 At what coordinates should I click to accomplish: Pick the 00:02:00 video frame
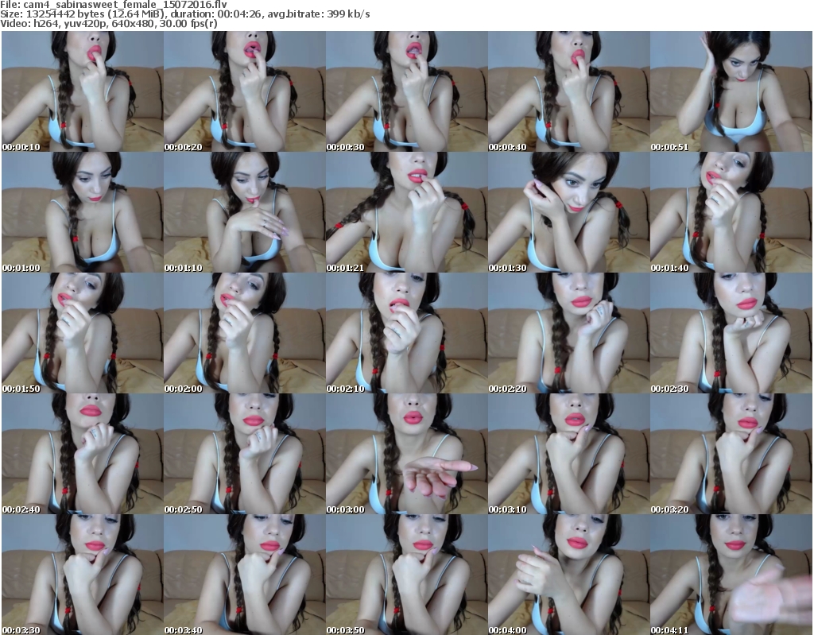pos(245,333)
